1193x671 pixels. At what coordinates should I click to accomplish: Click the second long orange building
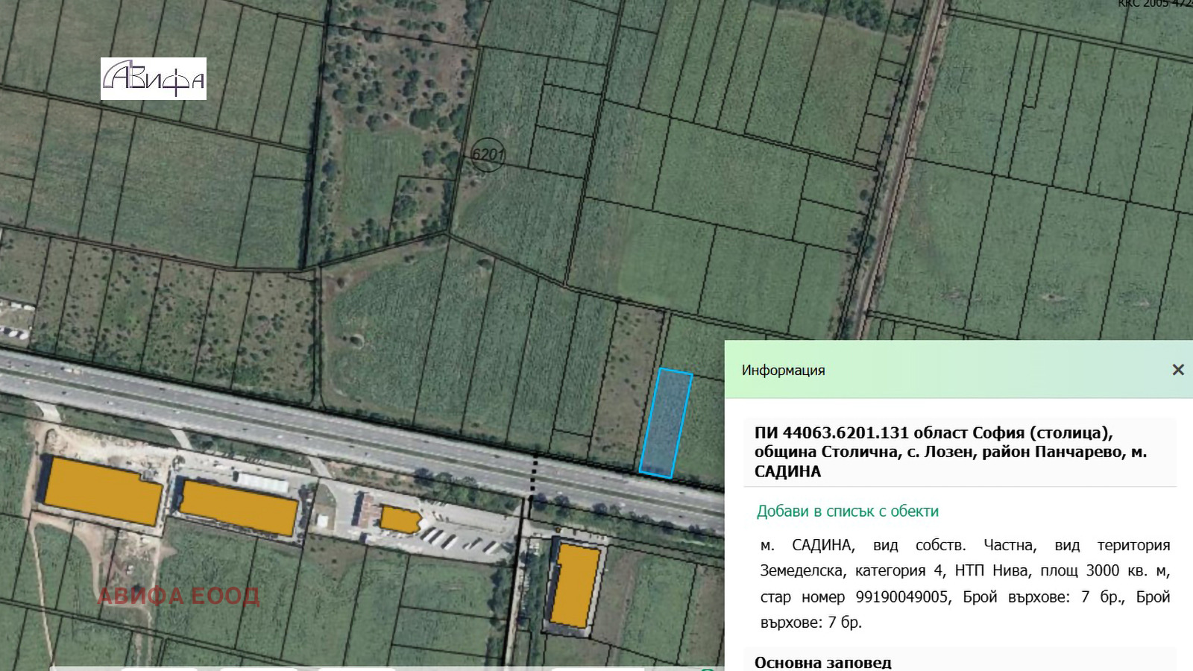(238, 508)
